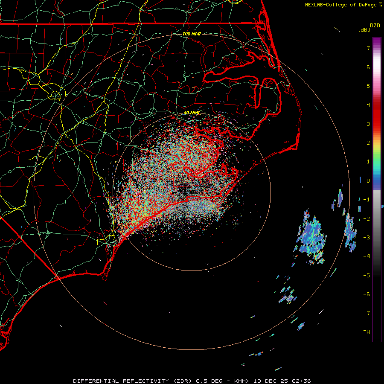Click the 10 DEC 25 02:36 timestamp
Viewport: 384px width, 384px height.
click(282, 381)
